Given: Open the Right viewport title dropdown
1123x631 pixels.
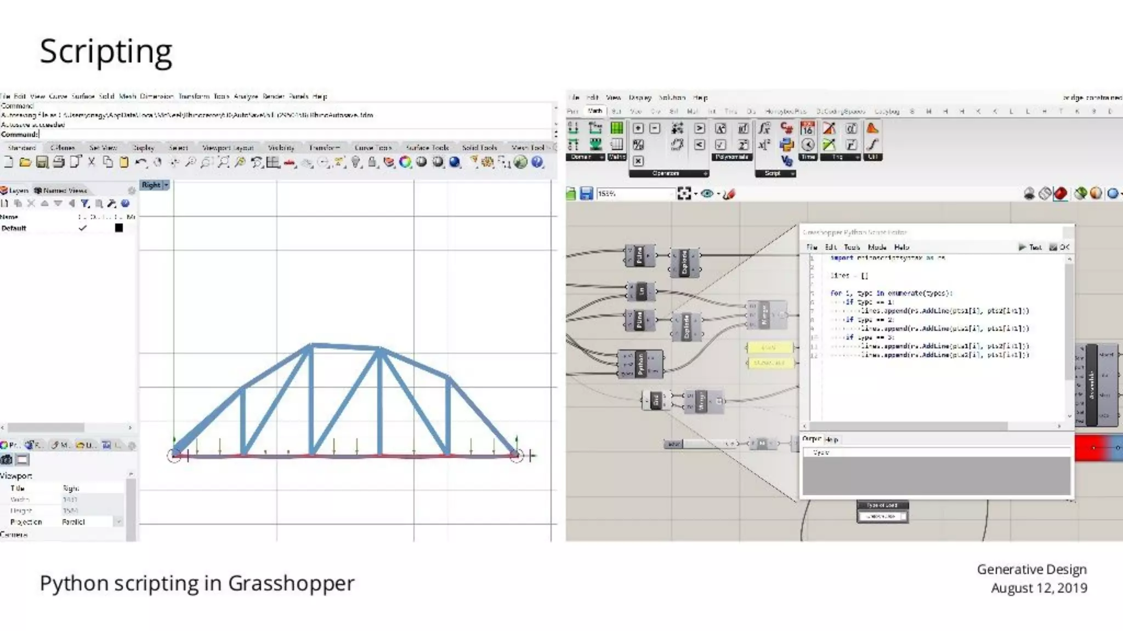Looking at the screenshot, I should (166, 185).
